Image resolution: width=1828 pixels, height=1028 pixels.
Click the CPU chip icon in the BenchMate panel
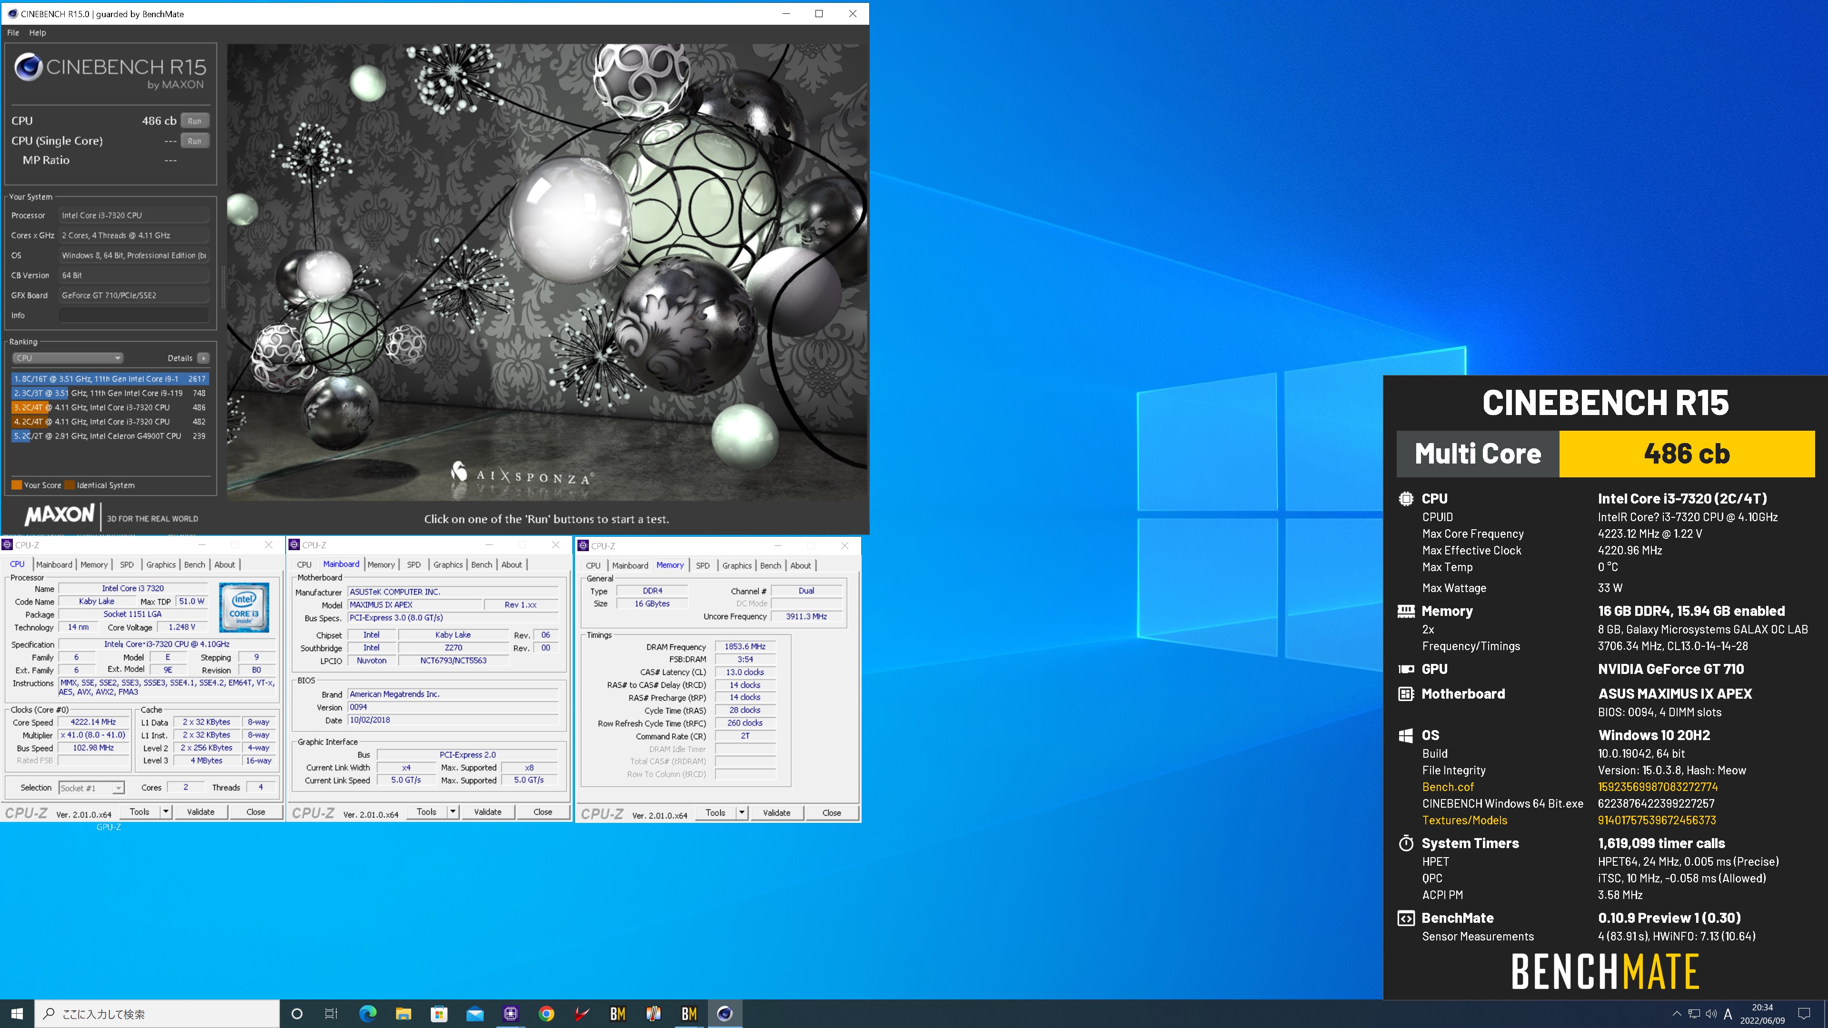click(x=1405, y=499)
